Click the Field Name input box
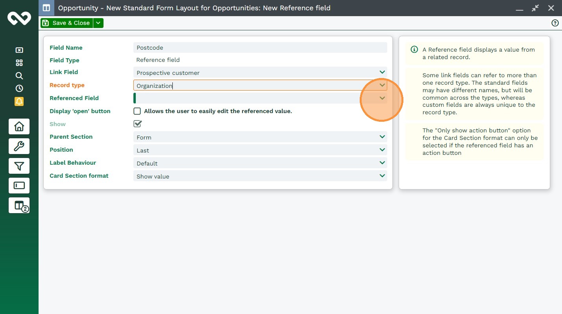562x314 pixels. [x=260, y=48]
